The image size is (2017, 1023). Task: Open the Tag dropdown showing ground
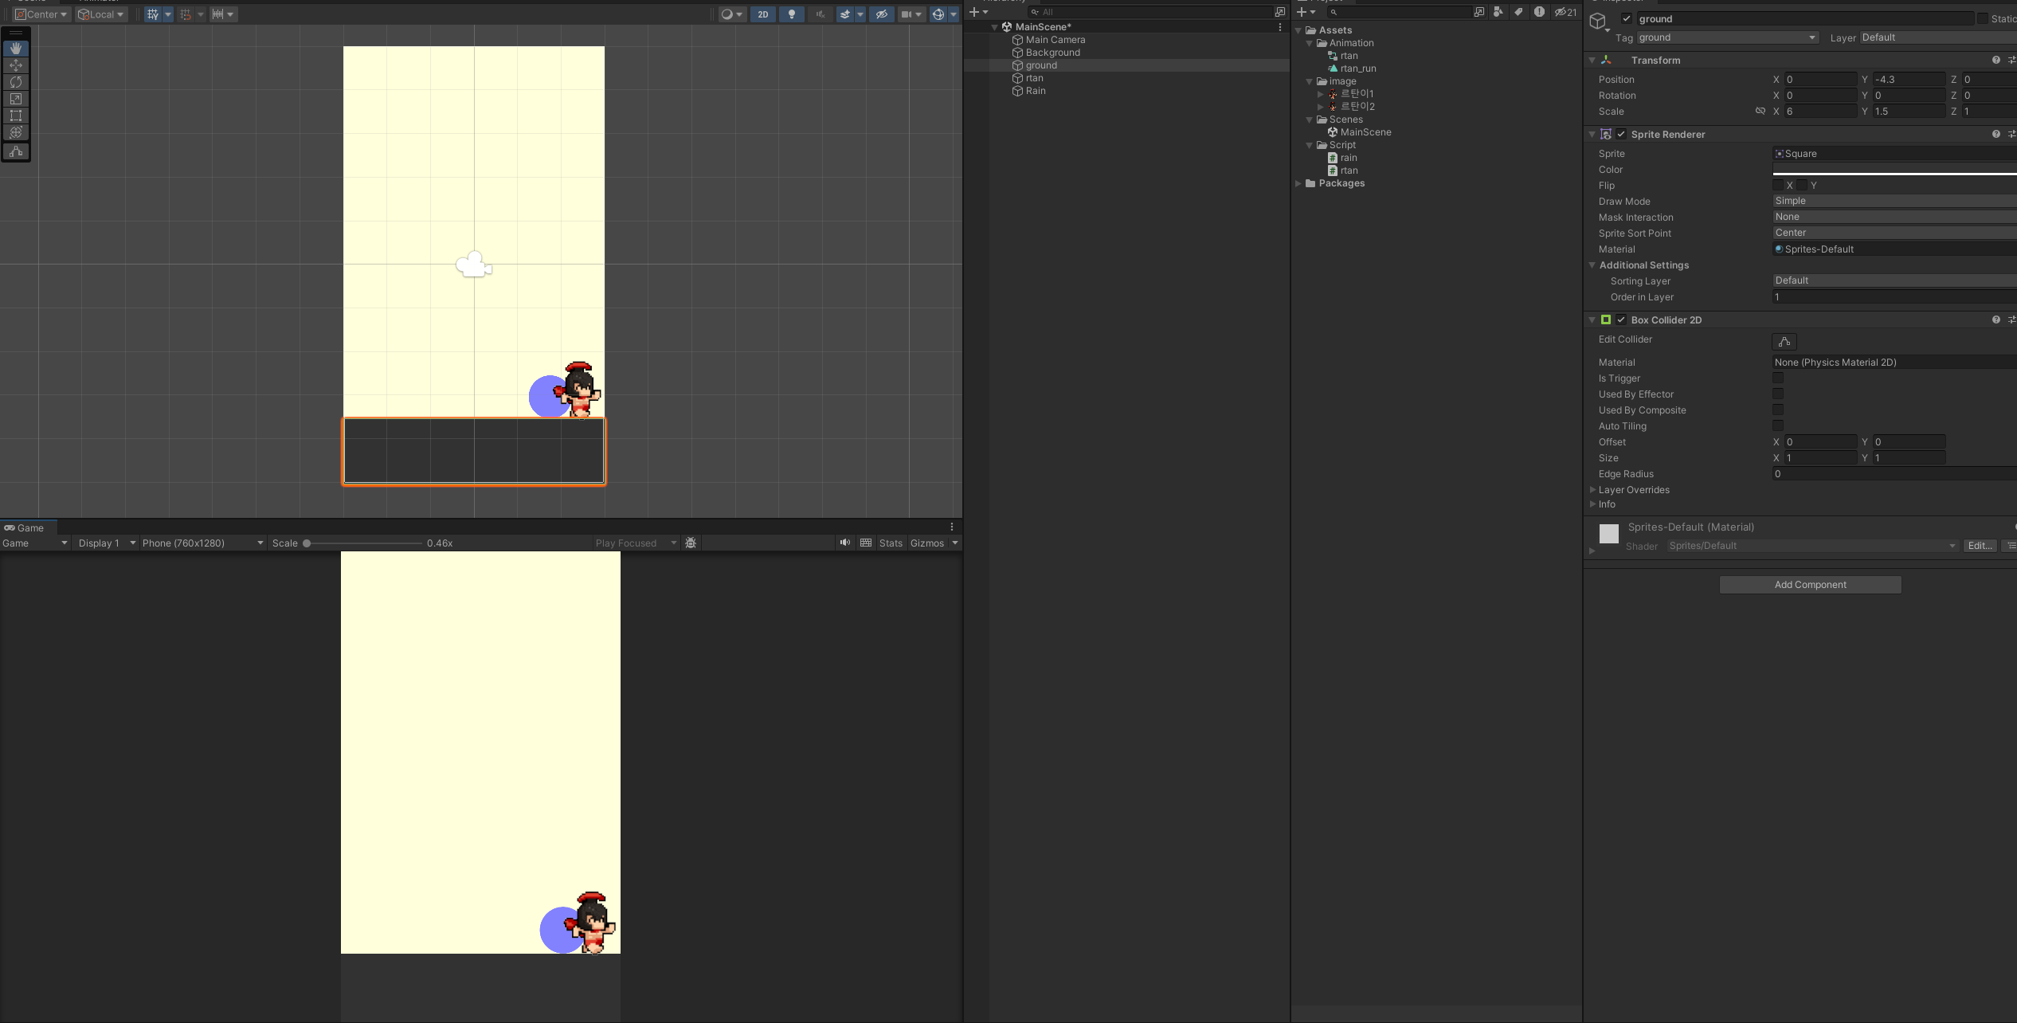1727,37
